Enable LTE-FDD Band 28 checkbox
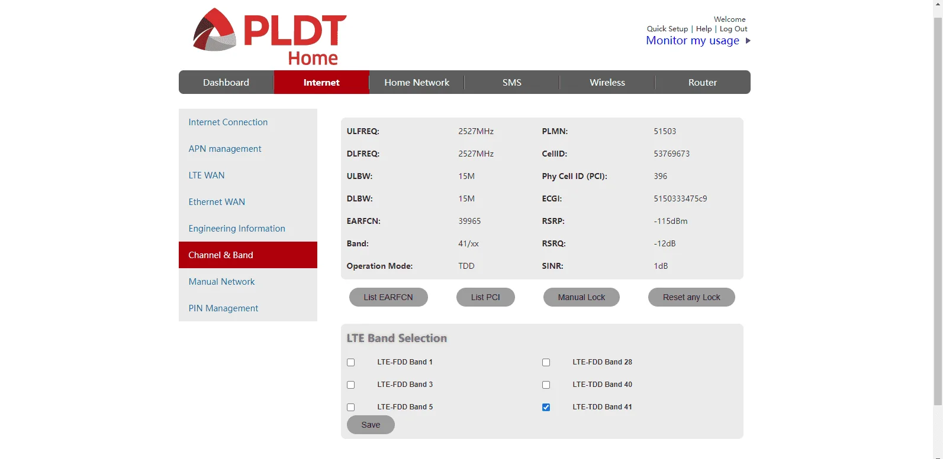943x459 pixels. coord(546,362)
